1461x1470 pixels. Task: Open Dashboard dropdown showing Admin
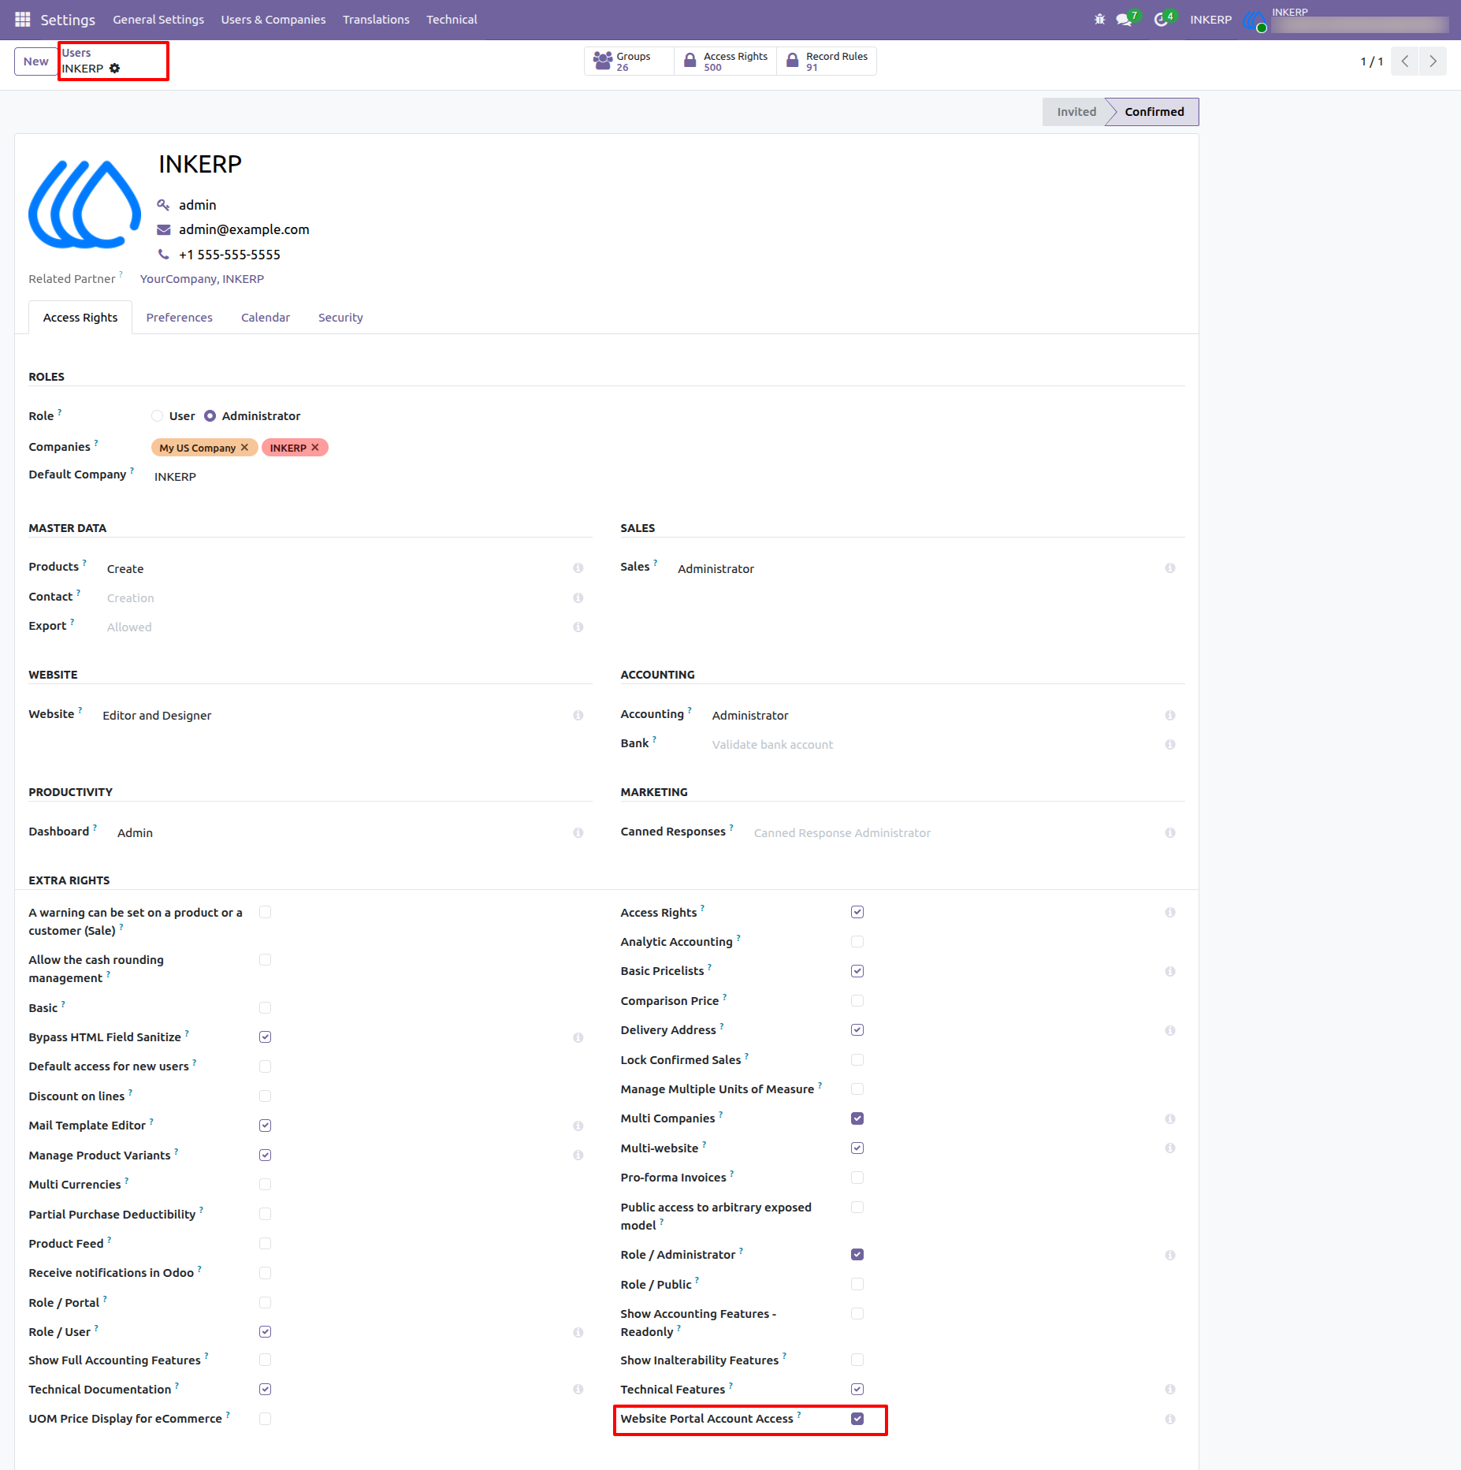pos(340,832)
